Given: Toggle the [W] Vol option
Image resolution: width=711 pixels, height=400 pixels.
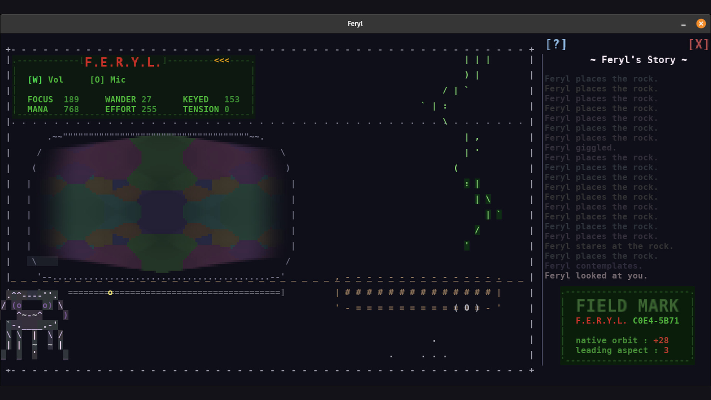Looking at the screenshot, I should 46,80.
